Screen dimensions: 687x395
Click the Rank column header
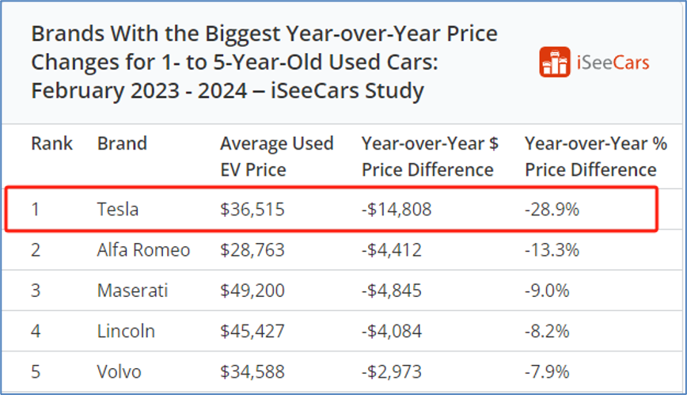51,144
